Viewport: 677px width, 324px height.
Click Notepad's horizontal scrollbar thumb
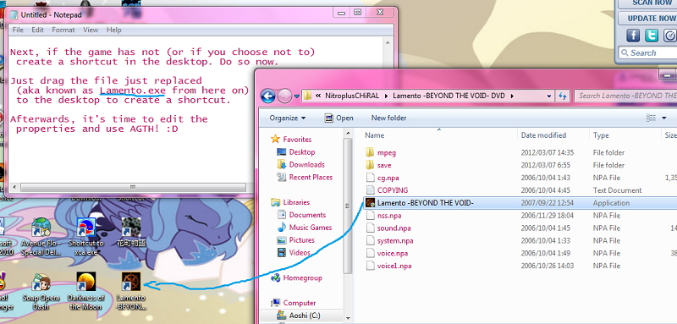133,187
